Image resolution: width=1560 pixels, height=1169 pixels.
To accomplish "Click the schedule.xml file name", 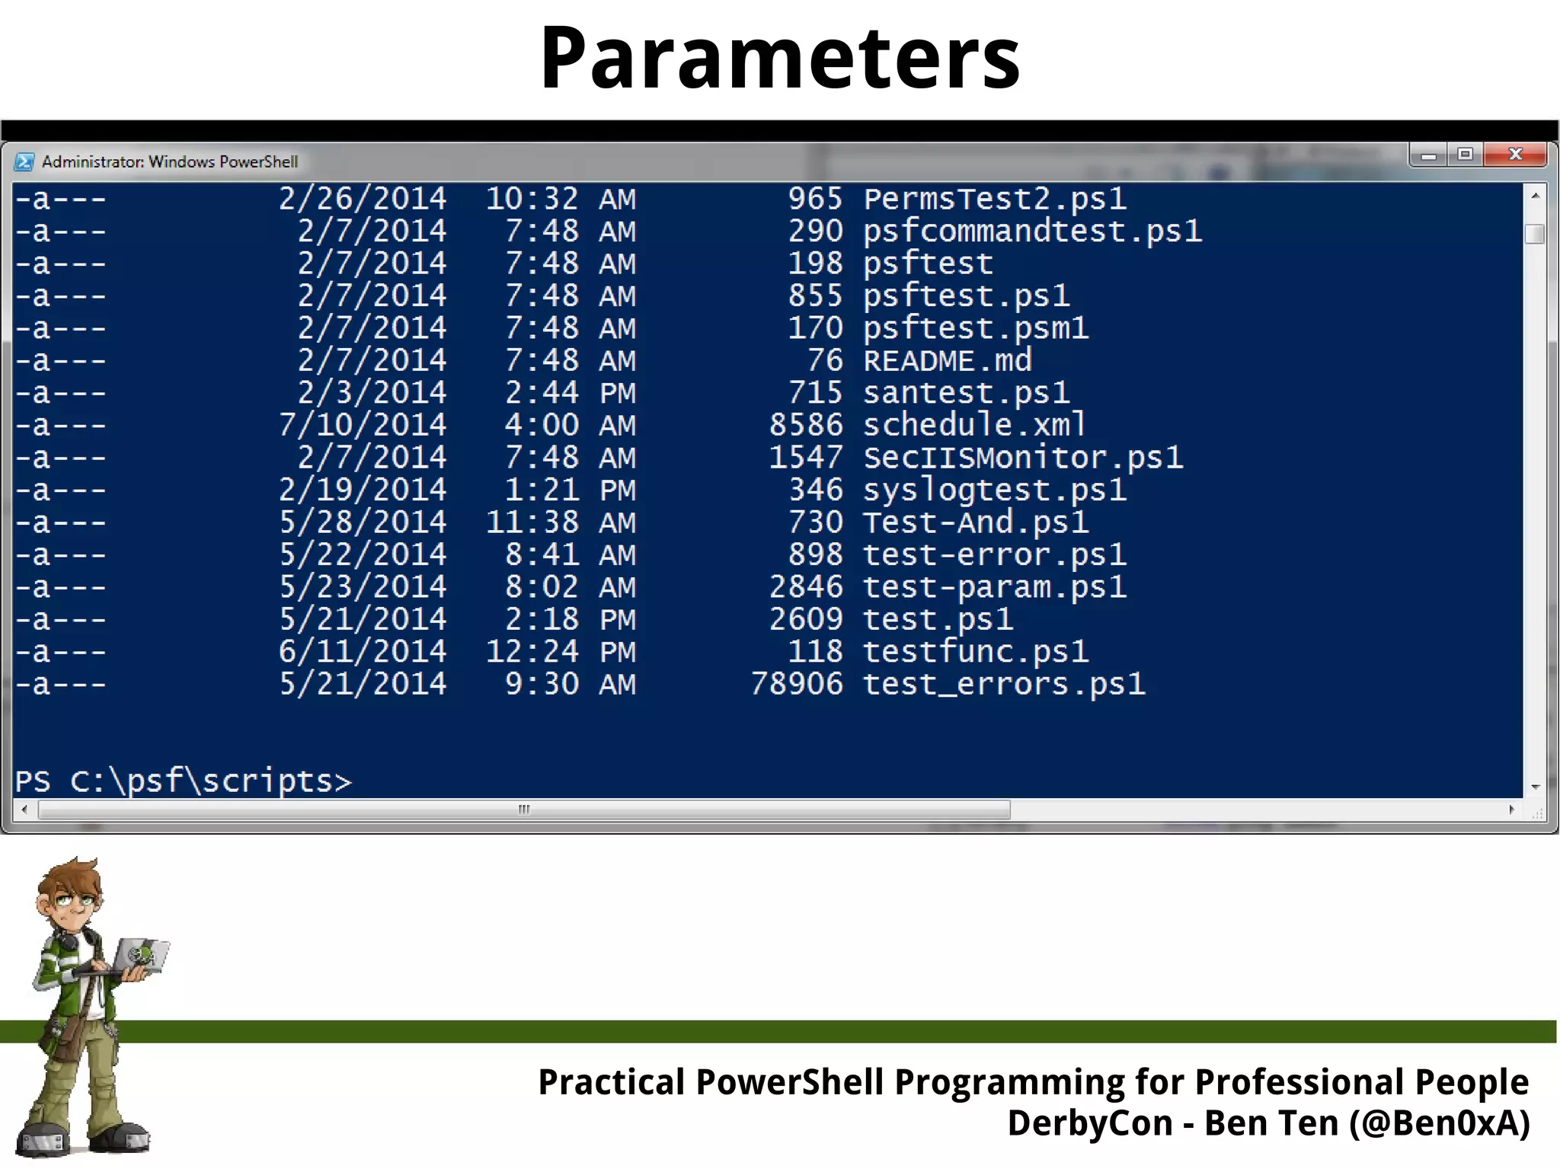I will click(x=974, y=425).
